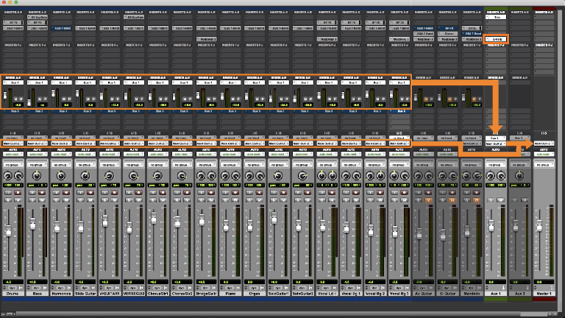Mute the Bass track

(41, 199)
